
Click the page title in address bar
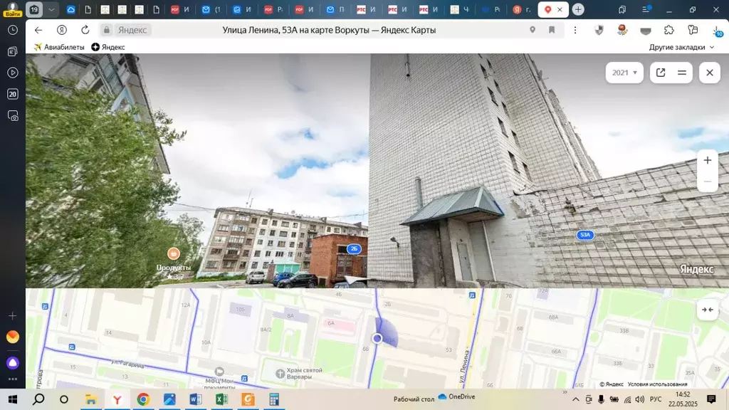pos(329,30)
